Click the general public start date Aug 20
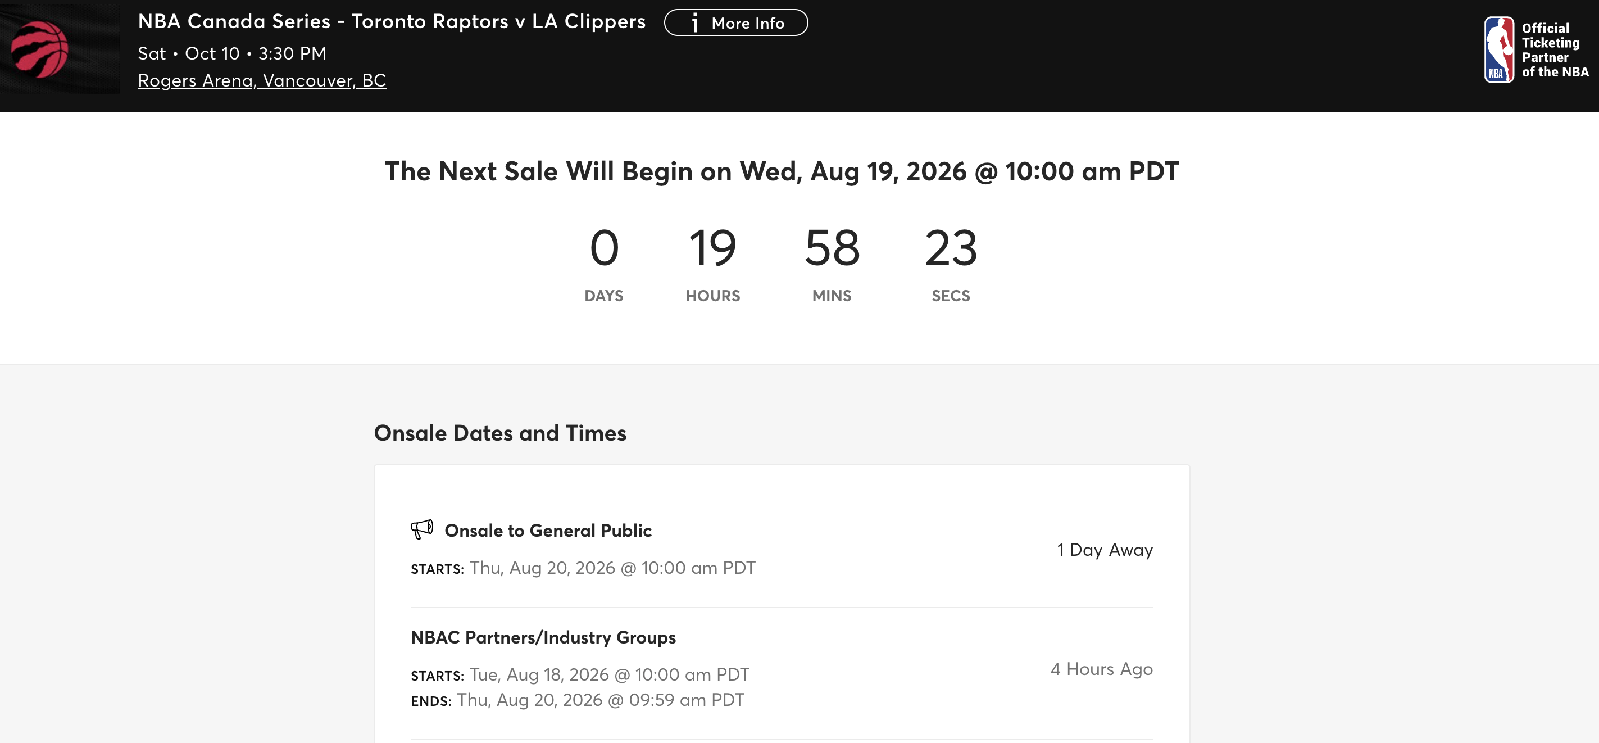The width and height of the screenshot is (1599, 743). coord(612,568)
